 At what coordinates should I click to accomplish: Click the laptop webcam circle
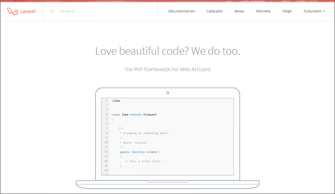click(x=168, y=93)
